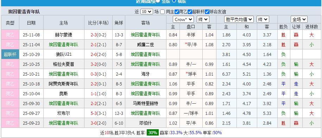
Task: Click the date 25-09-23
Action: [x=31, y=123]
